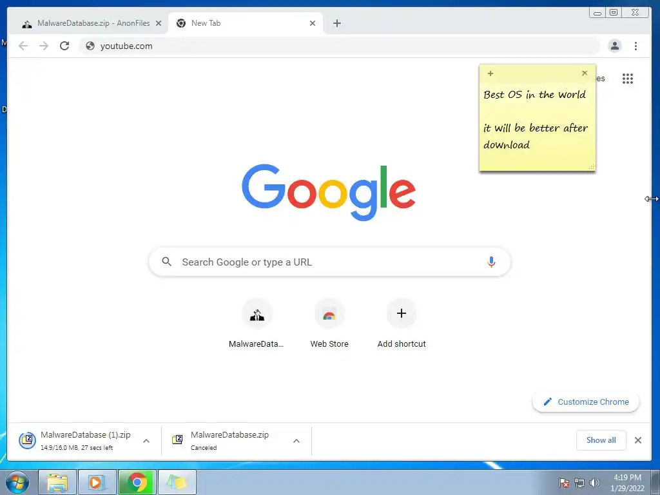Open the Chrome three-dot menu

point(636,46)
